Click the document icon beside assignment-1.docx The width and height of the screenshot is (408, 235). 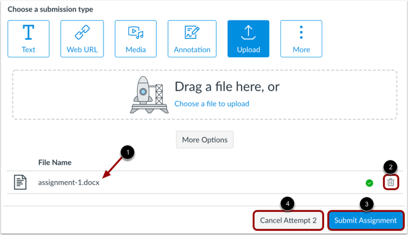20,182
